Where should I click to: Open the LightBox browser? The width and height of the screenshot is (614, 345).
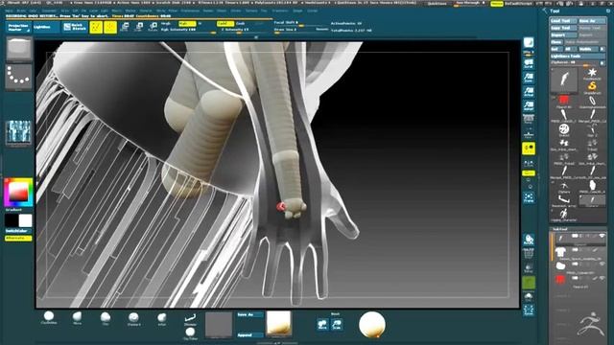(46, 27)
